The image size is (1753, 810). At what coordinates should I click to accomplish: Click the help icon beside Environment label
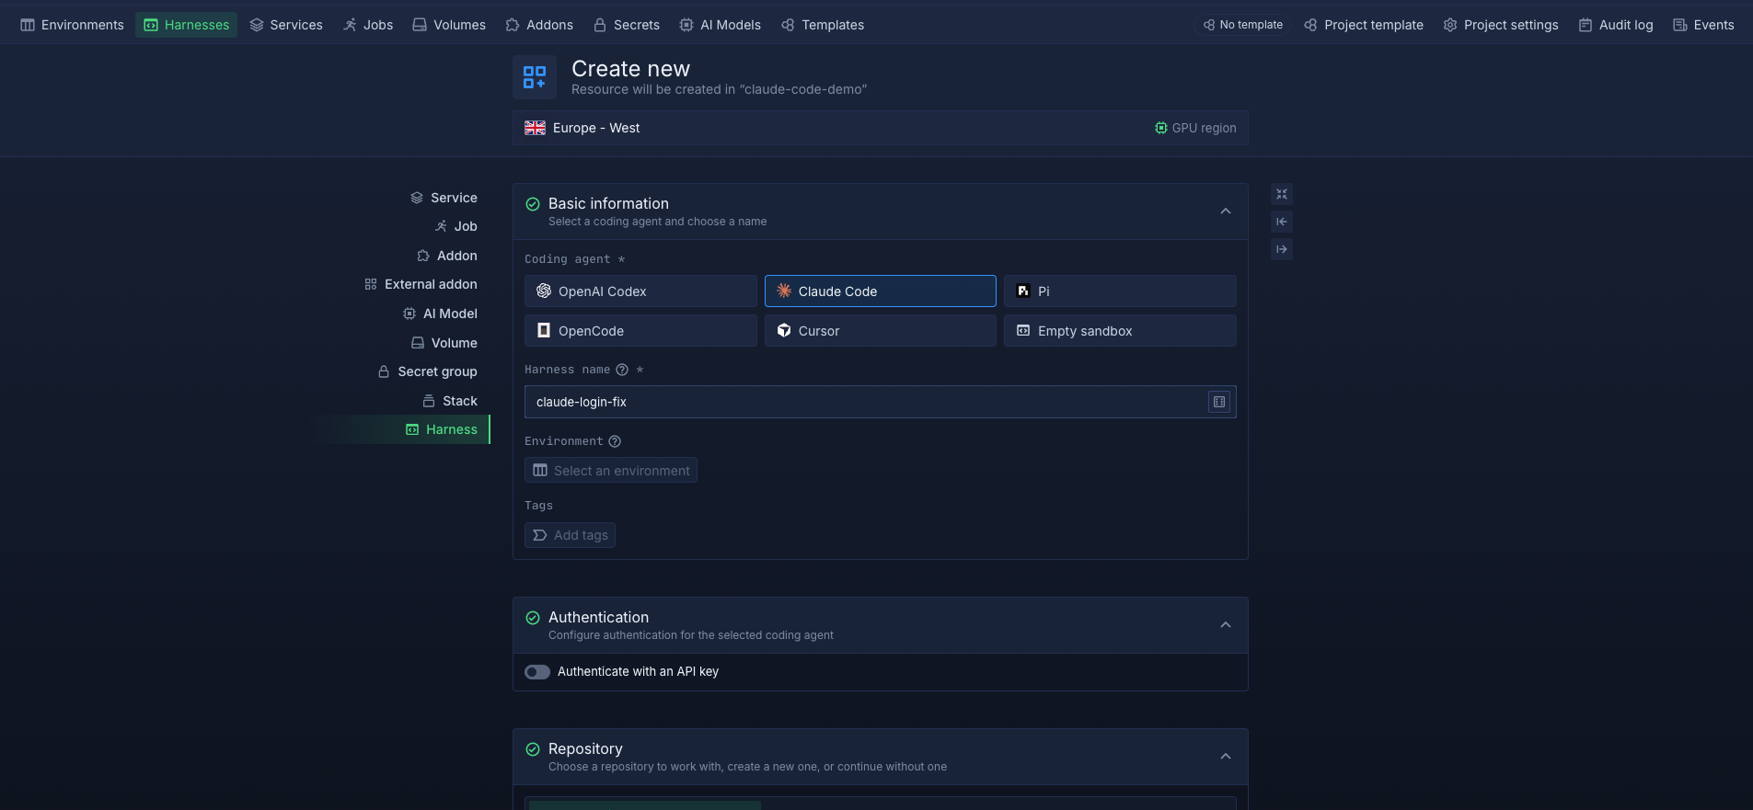(x=615, y=441)
